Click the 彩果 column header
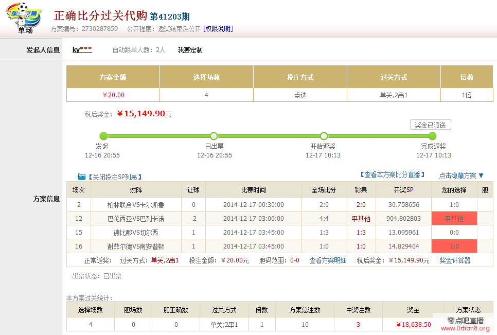Image resolution: width=497 pixels, height=335 pixels. (361, 190)
